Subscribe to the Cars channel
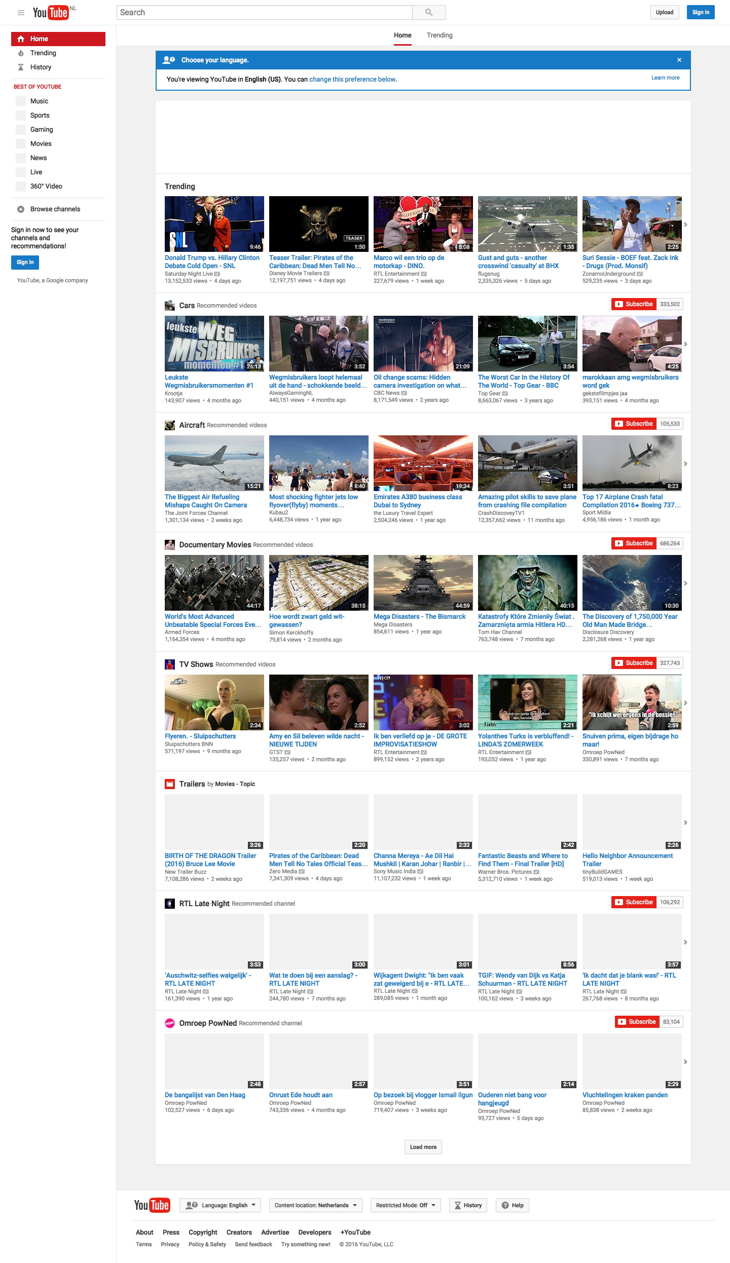Image resolution: width=730 pixels, height=1263 pixels. coord(634,304)
